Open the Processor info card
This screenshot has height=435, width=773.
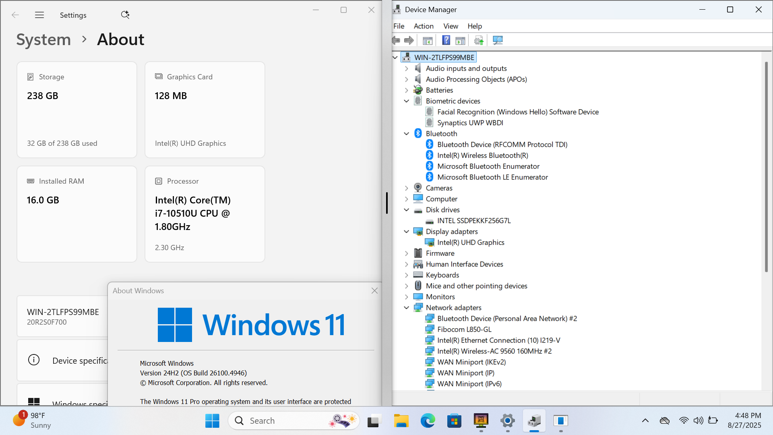(205, 214)
